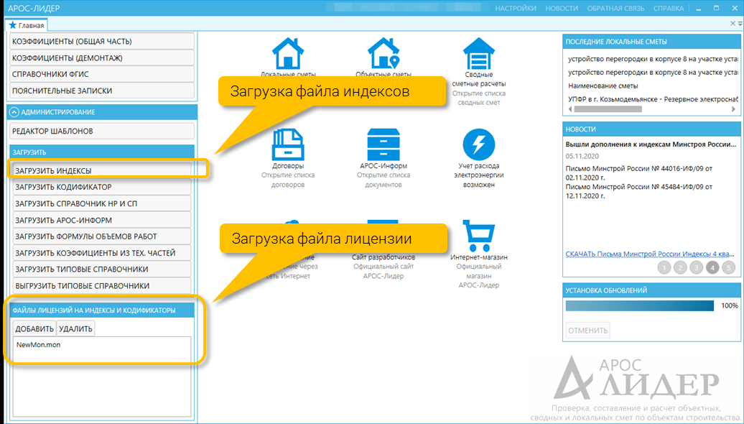Collapse the АДМИНИСТРИРОВАНИЕ section chevron

[x=14, y=112]
